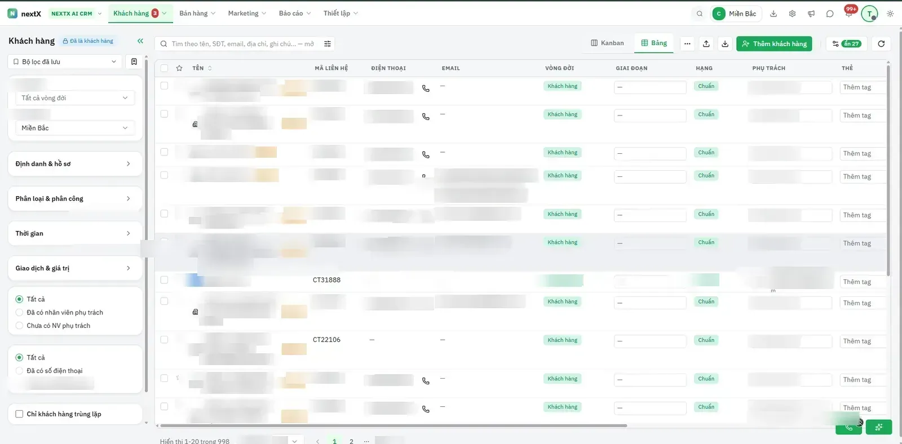Viewport: 902px width, 444px height.
Task: Toggle the light theme sun icon
Action: [x=890, y=14]
